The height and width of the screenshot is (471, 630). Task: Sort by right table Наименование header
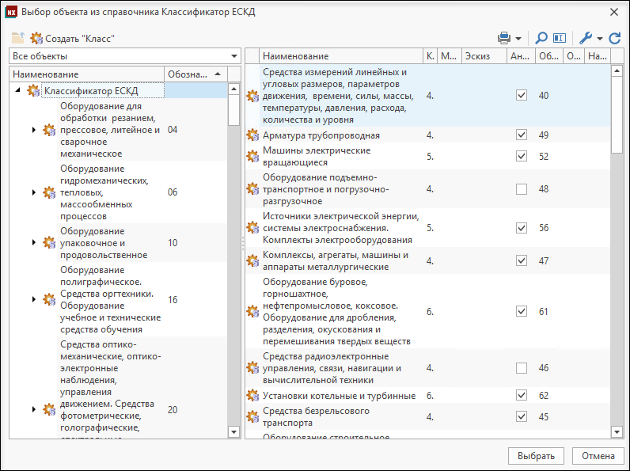point(341,56)
